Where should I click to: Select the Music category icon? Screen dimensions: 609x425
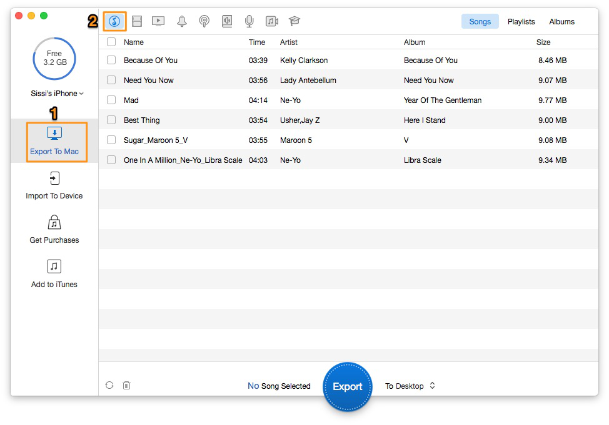(x=114, y=21)
